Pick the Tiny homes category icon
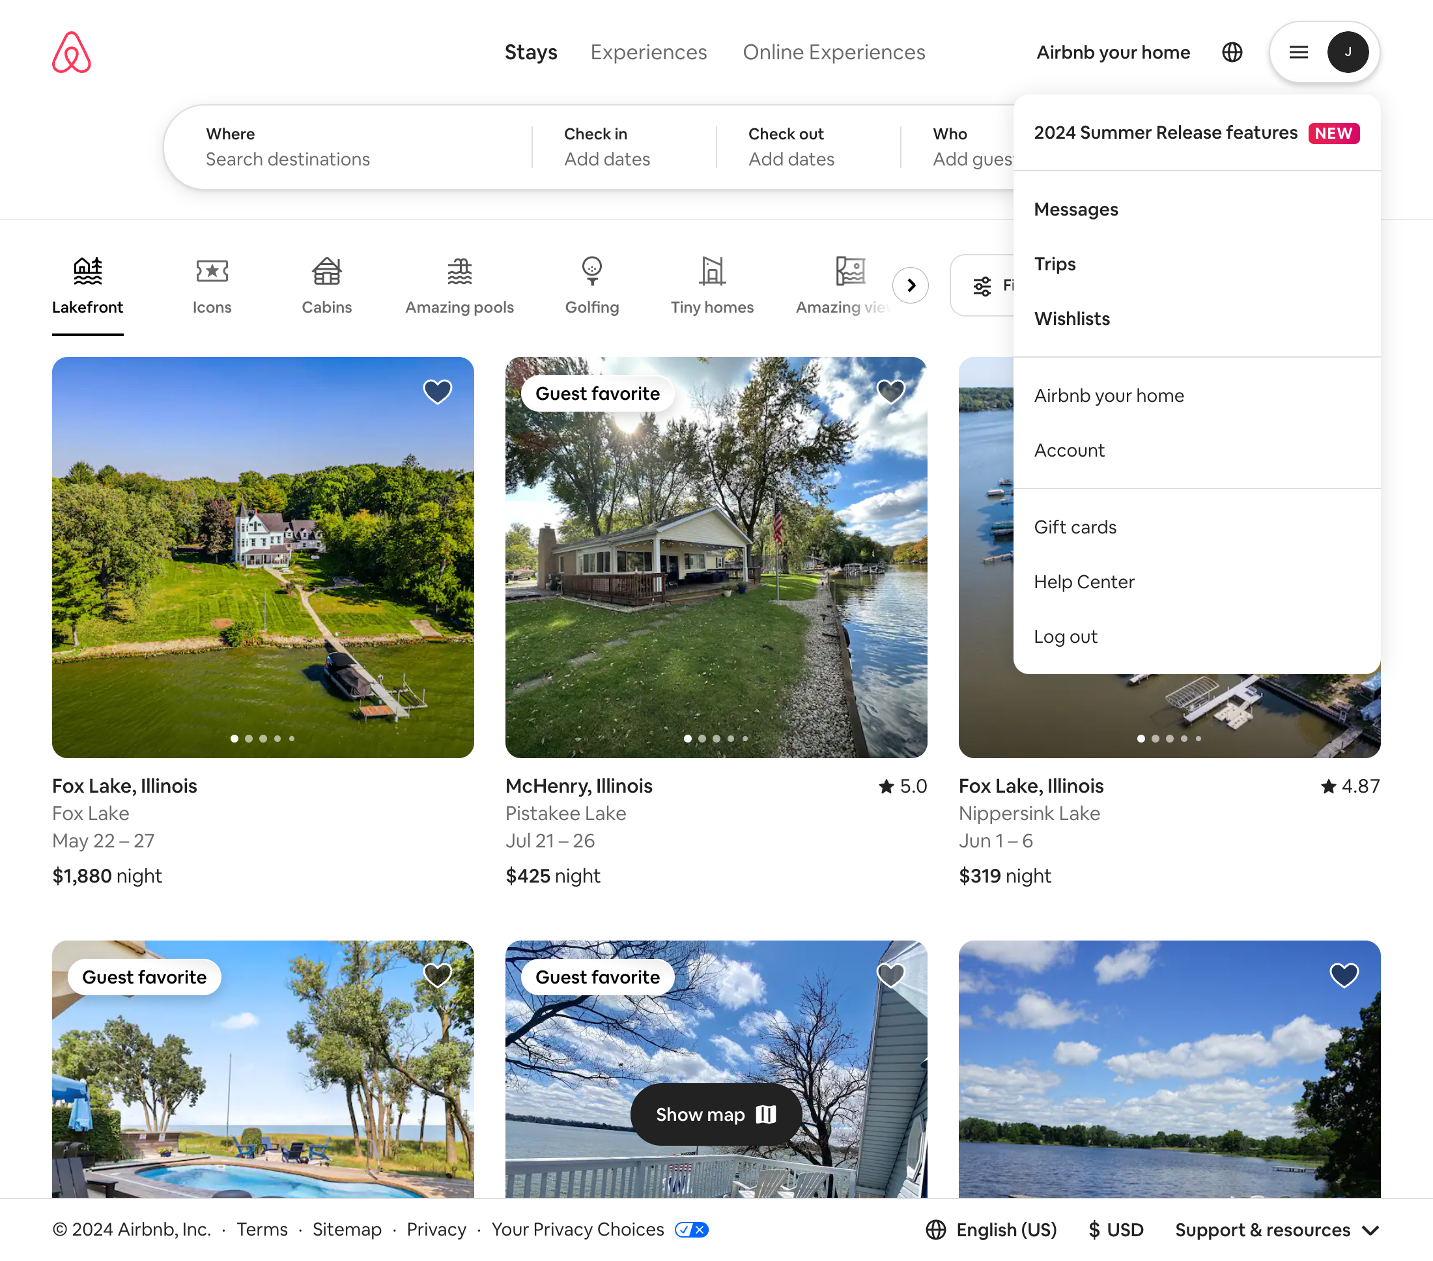Viewport: 1433px width, 1261px height. (711, 271)
